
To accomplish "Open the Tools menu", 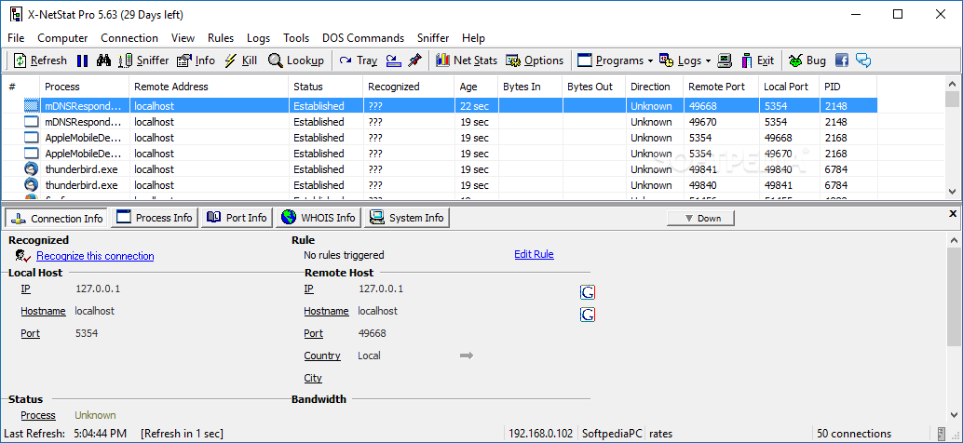I will coord(296,38).
